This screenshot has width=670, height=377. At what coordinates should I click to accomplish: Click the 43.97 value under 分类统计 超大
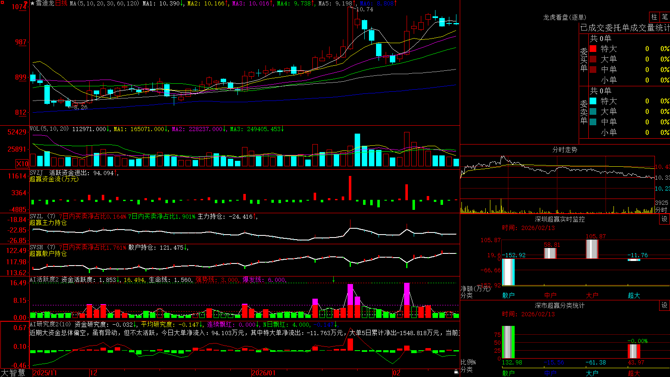pyautogui.click(x=636, y=362)
